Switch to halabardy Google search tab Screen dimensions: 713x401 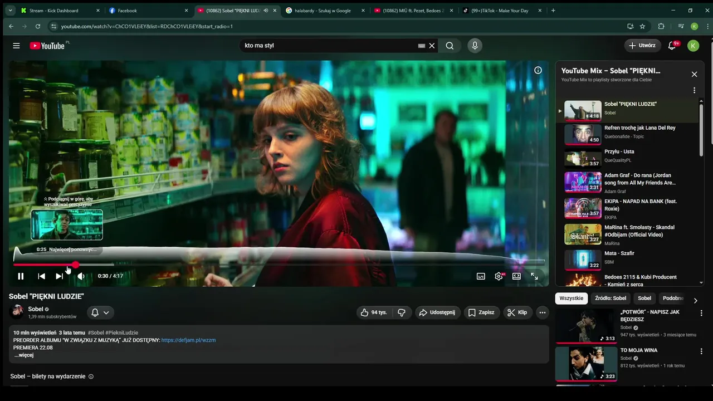click(325, 11)
